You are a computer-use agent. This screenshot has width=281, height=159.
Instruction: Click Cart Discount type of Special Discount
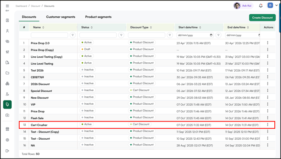click(x=140, y=90)
